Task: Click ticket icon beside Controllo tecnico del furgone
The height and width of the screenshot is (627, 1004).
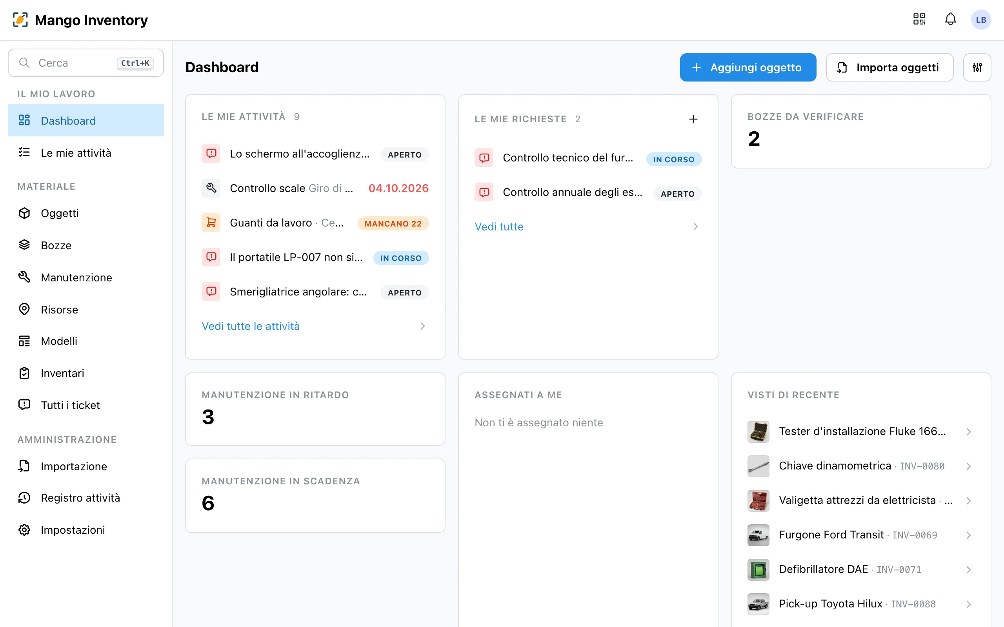Action: tap(484, 158)
